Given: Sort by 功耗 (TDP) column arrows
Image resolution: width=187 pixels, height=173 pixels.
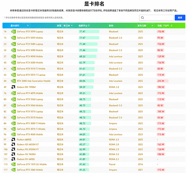Looking at the screenshot, I should tap(171, 26).
